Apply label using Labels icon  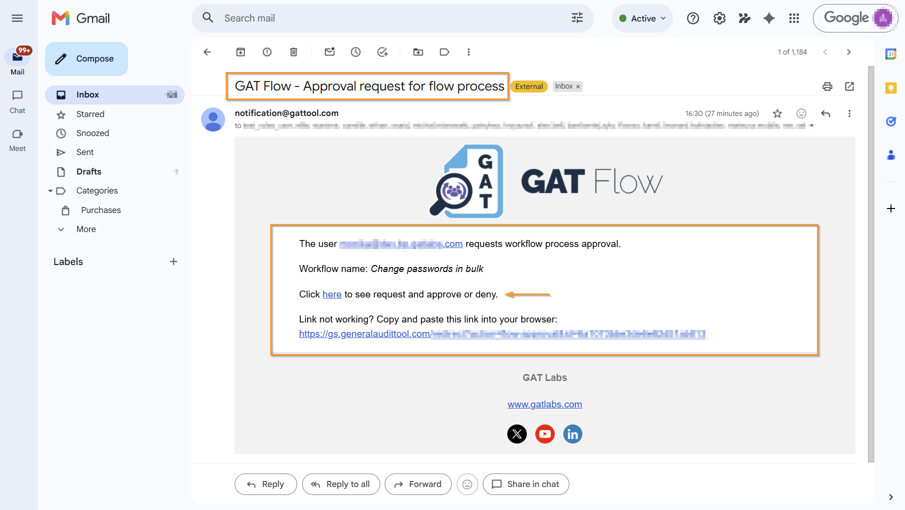[444, 52]
